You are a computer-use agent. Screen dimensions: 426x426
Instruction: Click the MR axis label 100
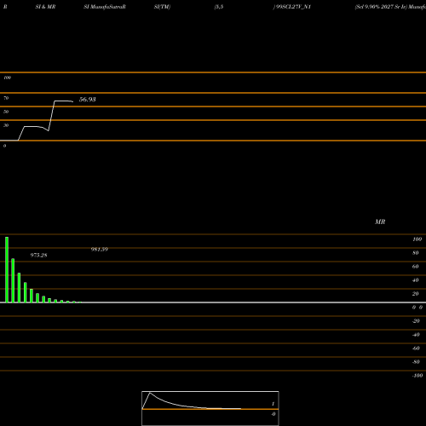[417, 239]
